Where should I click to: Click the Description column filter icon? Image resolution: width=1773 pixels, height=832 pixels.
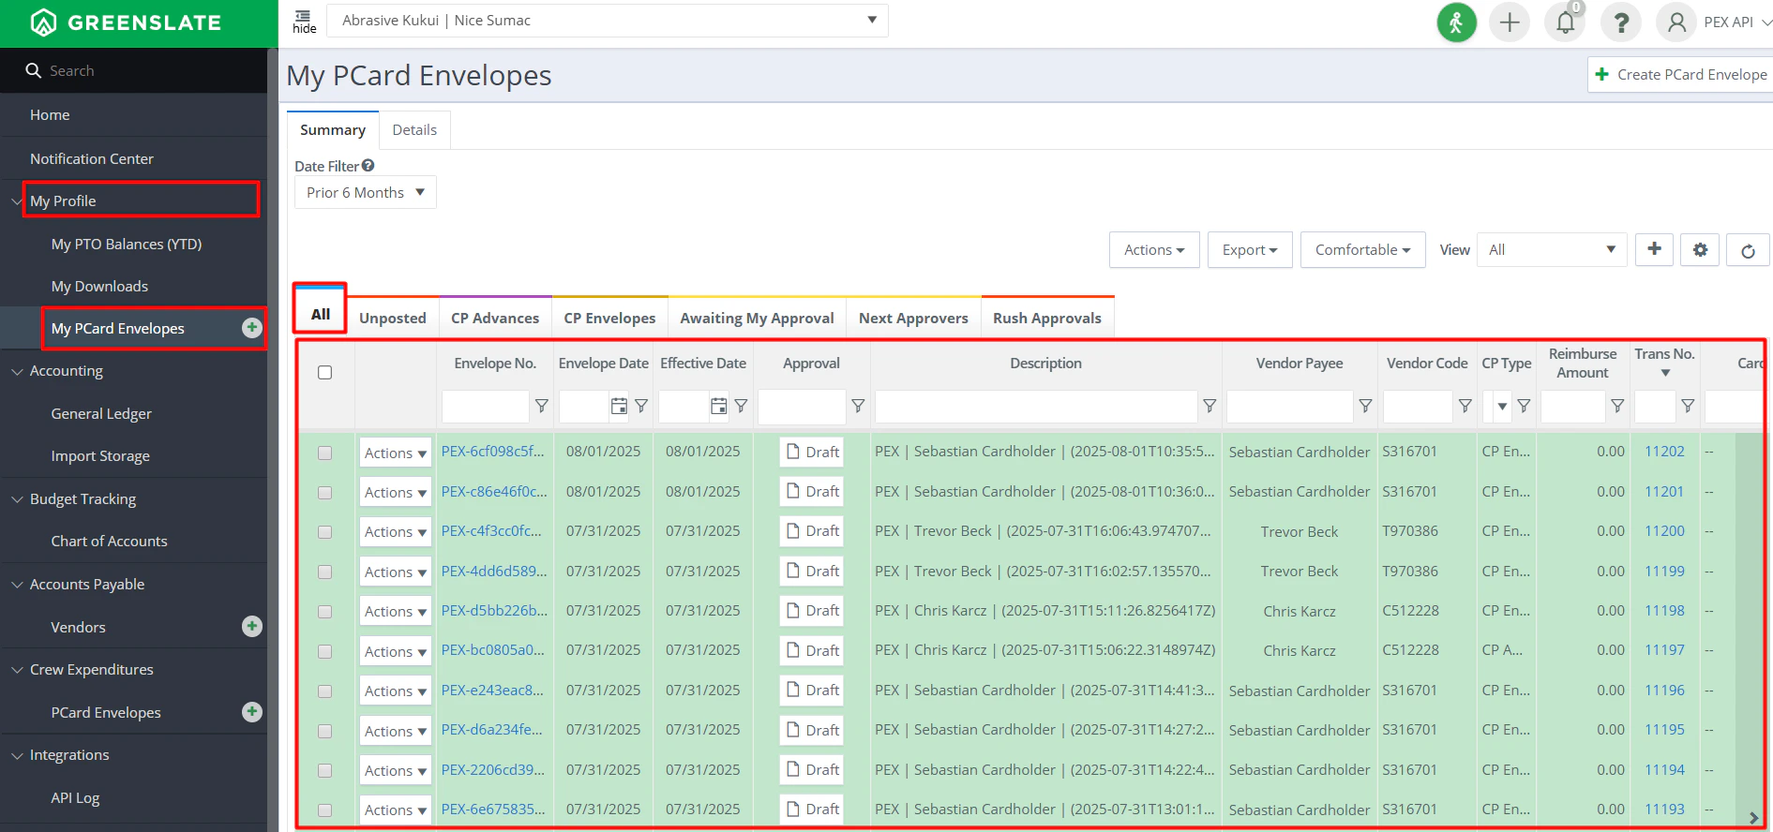pyautogui.click(x=1210, y=406)
